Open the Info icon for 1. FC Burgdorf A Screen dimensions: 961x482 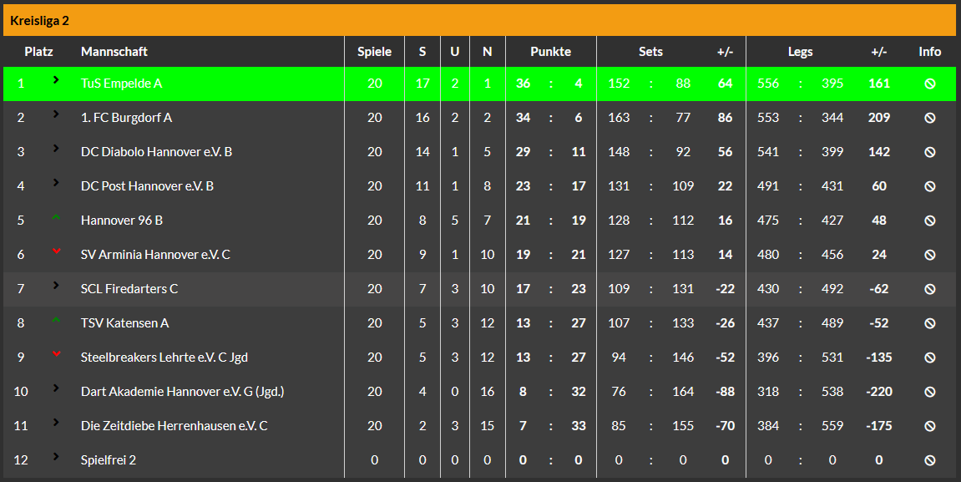point(930,118)
